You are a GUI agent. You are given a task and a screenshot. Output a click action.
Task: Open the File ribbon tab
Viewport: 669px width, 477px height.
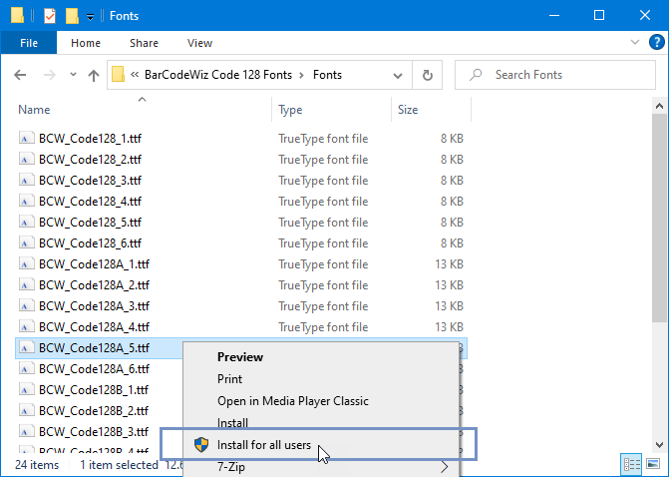(29, 43)
